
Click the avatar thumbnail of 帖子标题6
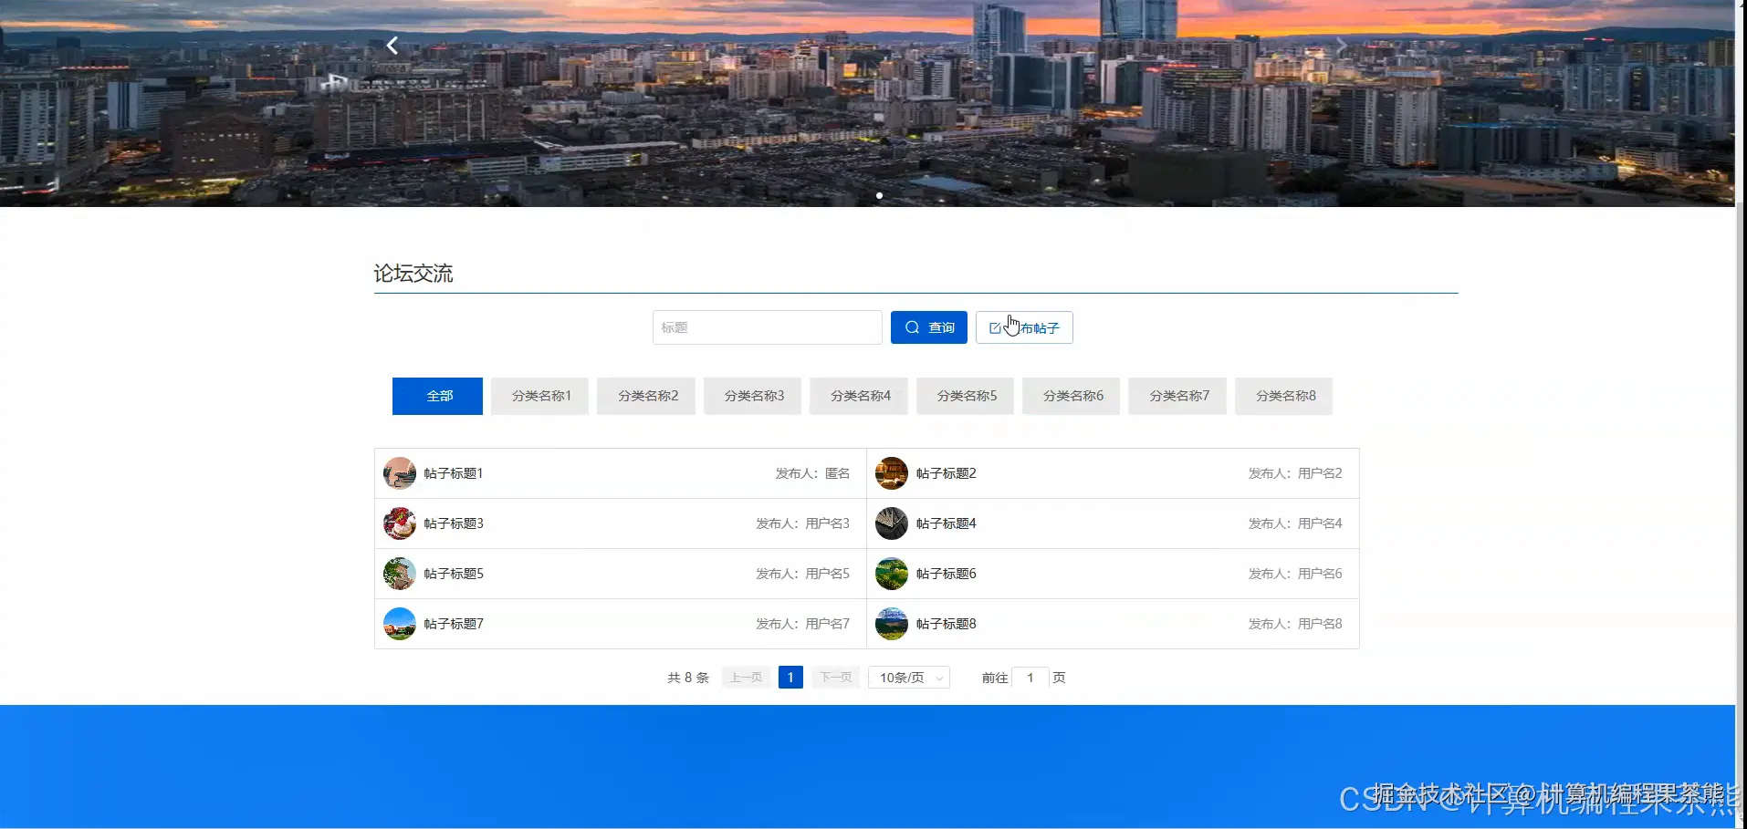(891, 574)
